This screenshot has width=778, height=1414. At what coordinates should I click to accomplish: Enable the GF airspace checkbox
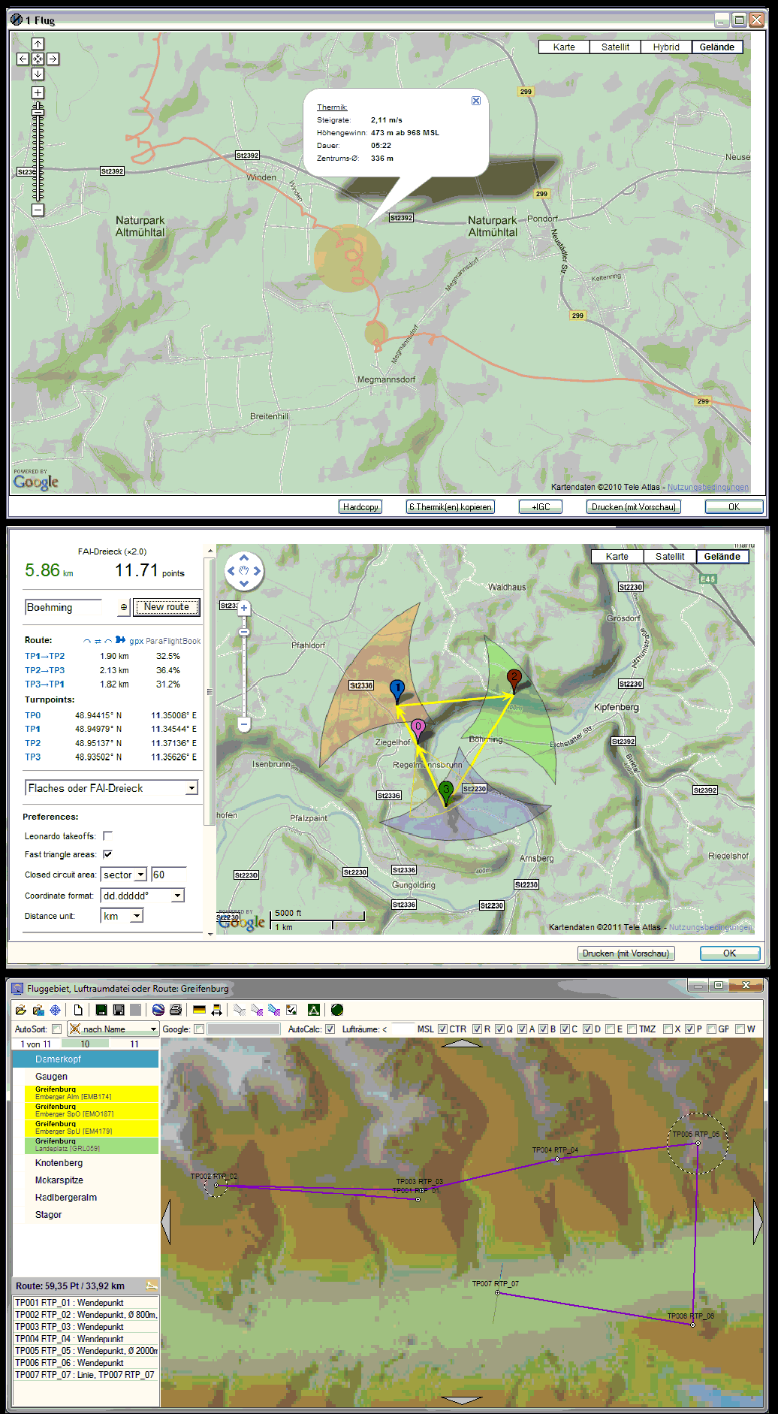711,1029
